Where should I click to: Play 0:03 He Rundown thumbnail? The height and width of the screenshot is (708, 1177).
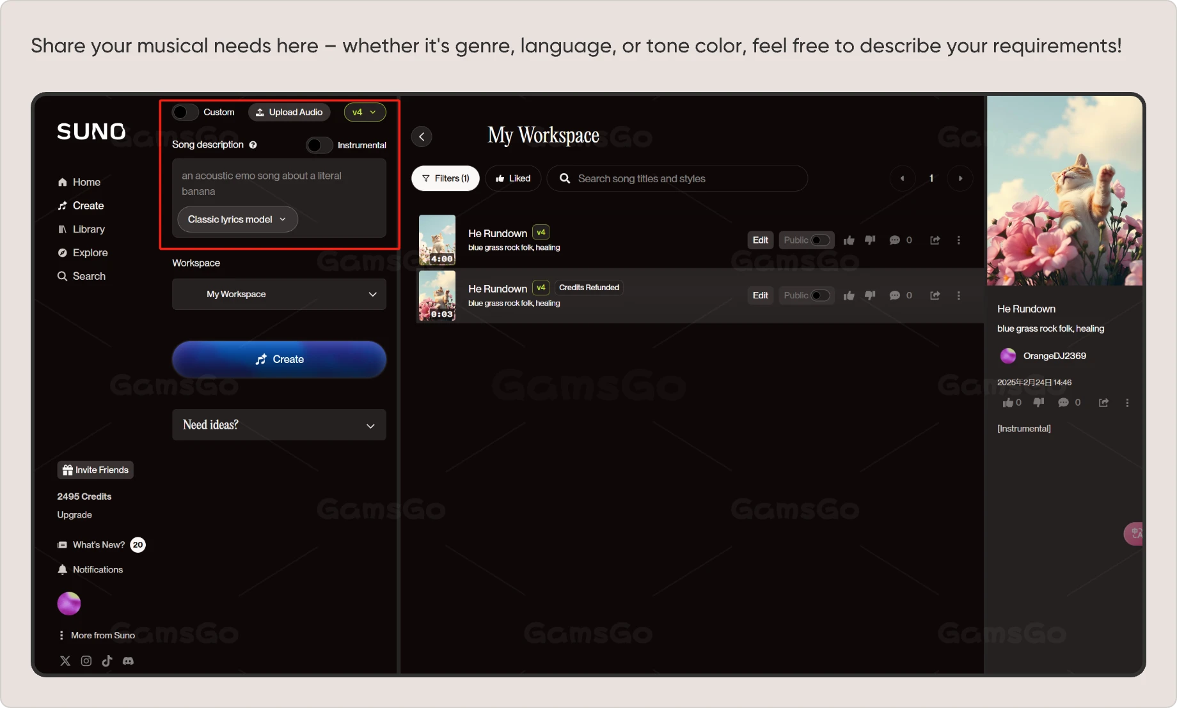click(437, 295)
